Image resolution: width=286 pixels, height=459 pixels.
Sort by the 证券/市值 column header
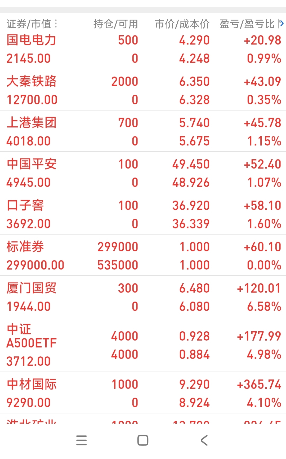pos(29,24)
